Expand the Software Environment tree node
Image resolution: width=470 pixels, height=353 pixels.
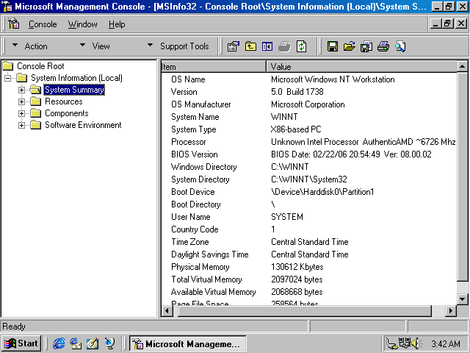21,125
